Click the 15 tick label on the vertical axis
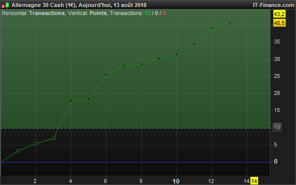 click(277, 110)
